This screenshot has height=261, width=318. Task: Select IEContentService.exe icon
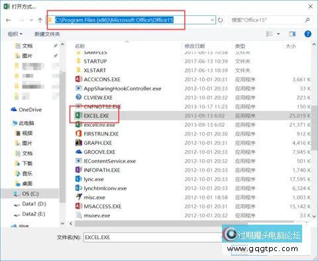tap(79, 161)
